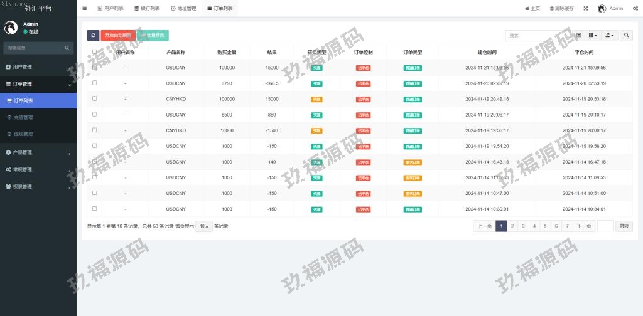This screenshot has width=643, height=316.
Task: Open the page size dropdown showing 10
Action: [x=203, y=226]
